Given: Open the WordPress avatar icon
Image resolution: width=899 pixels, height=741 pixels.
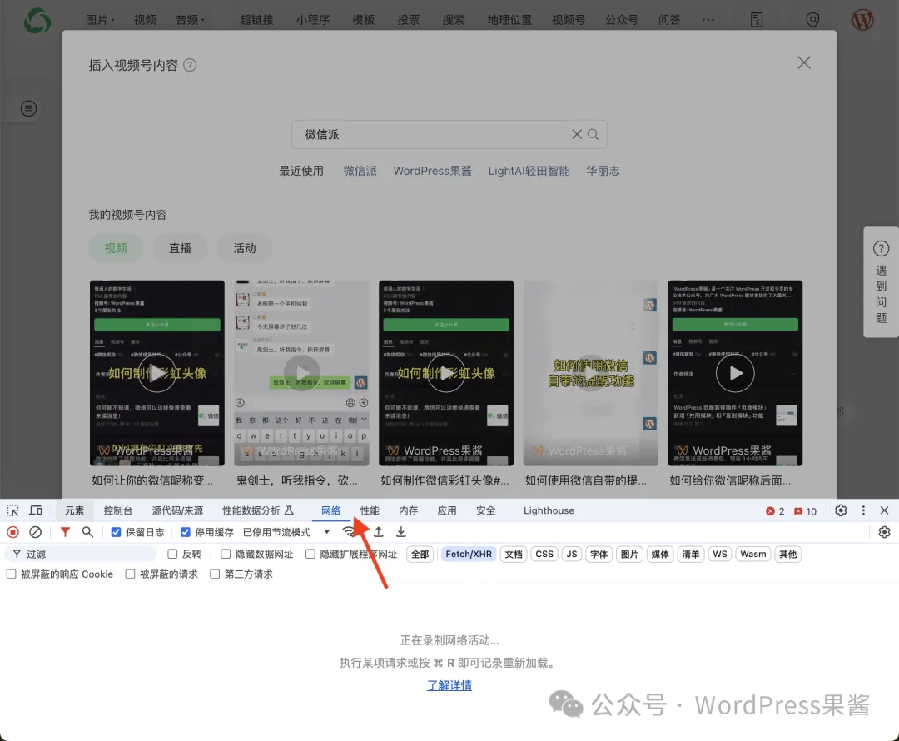Looking at the screenshot, I should click(862, 20).
